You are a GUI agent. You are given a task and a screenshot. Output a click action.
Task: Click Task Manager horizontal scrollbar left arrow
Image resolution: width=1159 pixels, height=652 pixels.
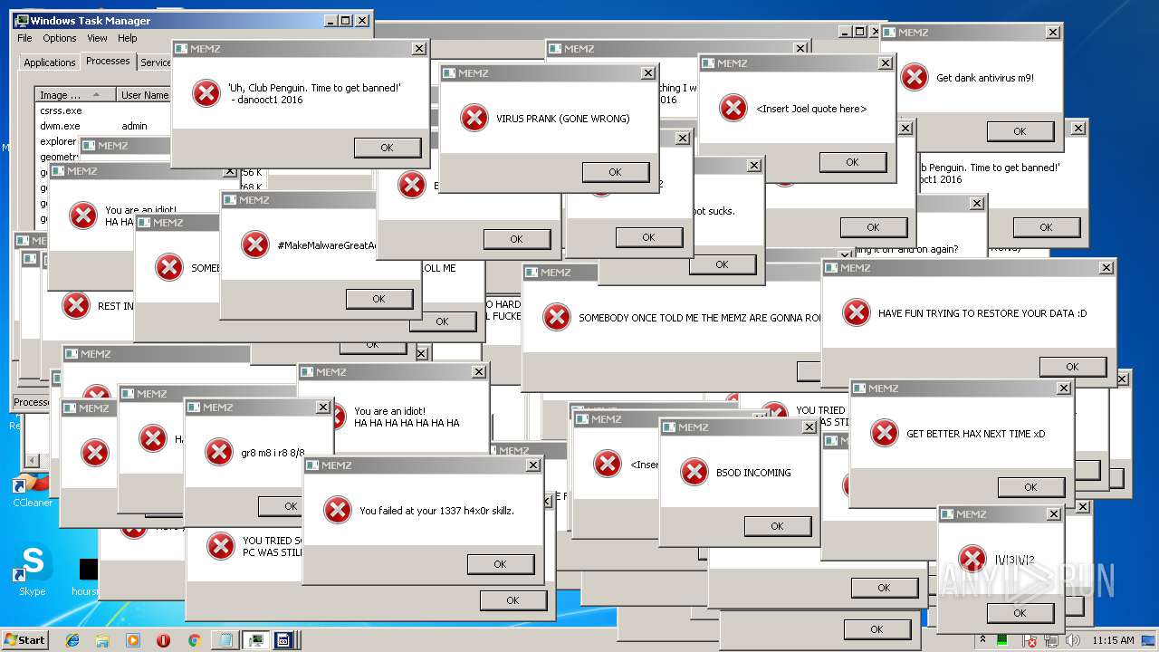coord(32,461)
